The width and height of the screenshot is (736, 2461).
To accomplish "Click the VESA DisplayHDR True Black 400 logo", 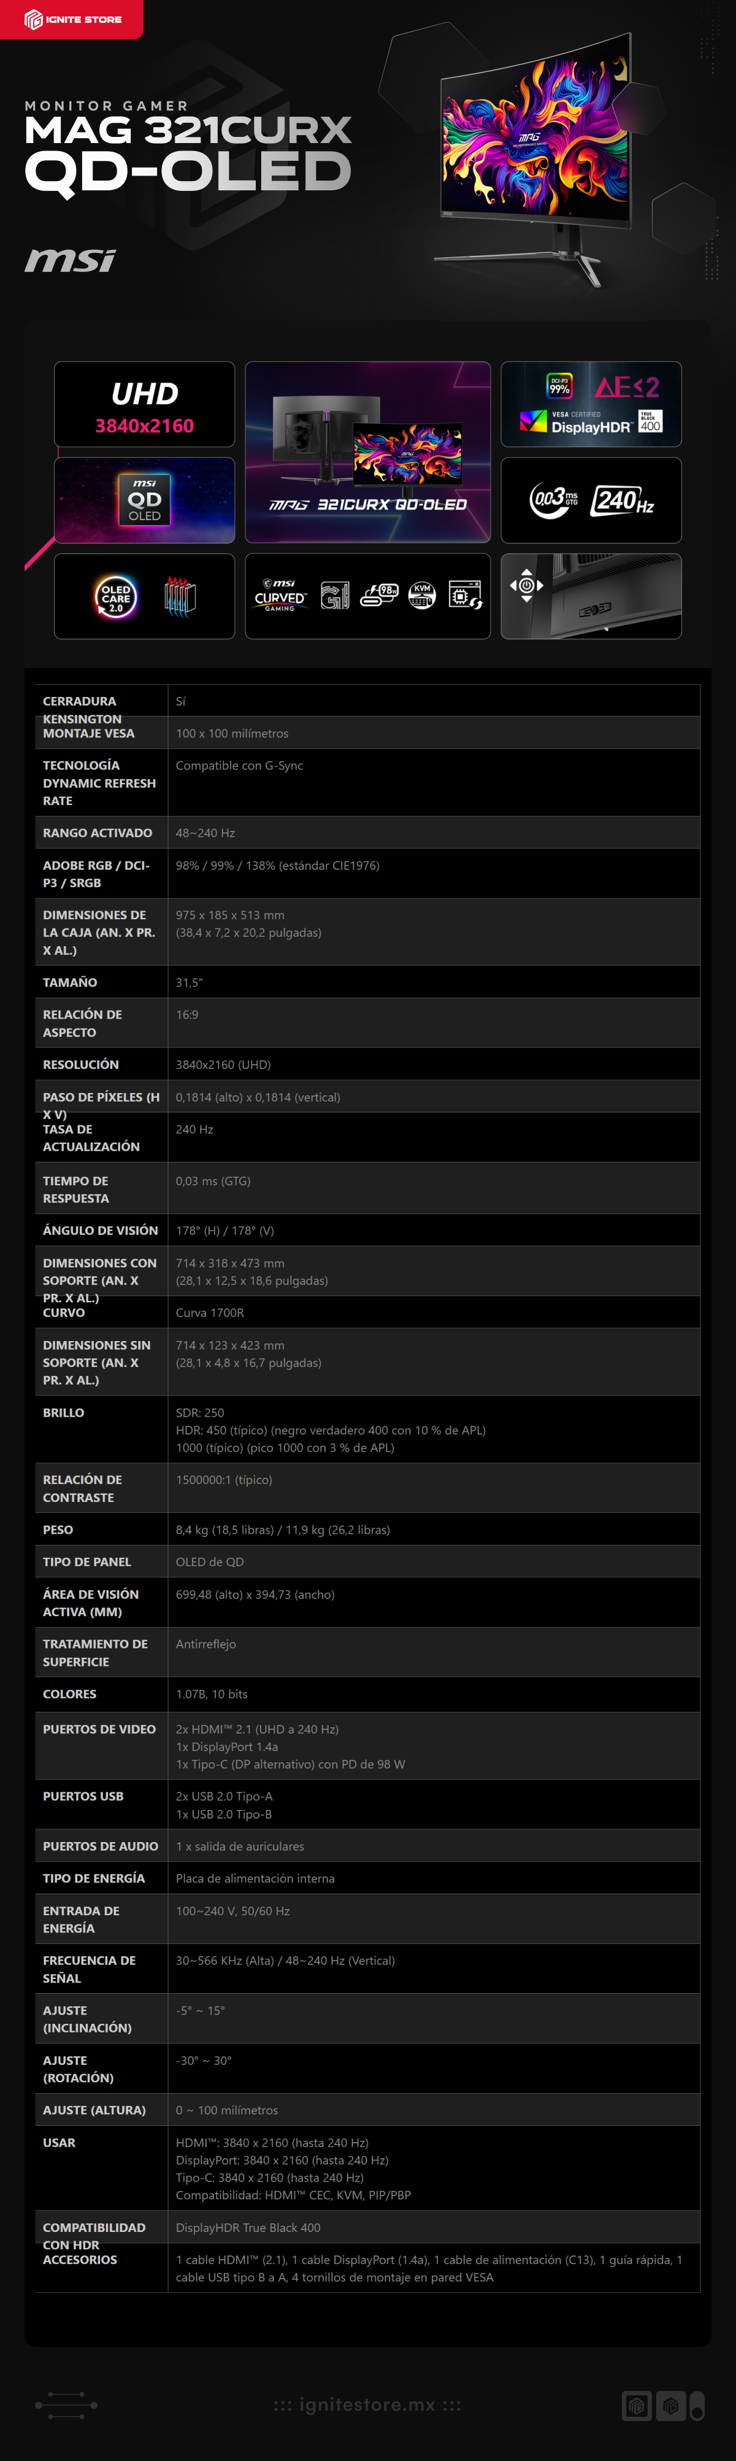I will click(x=591, y=421).
